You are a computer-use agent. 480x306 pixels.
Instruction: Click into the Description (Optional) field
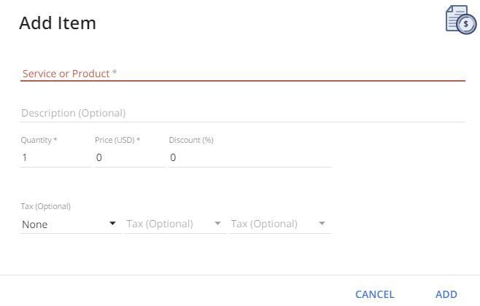(x=243, y=113)
